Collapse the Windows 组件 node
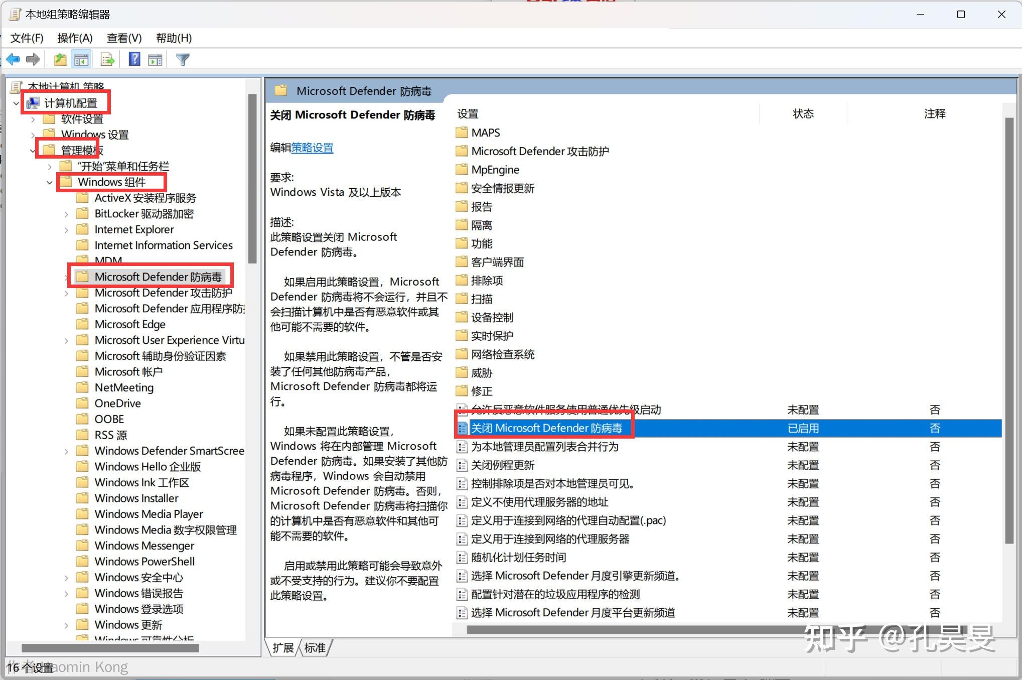The image size is (1022, 680). point(49,182)
